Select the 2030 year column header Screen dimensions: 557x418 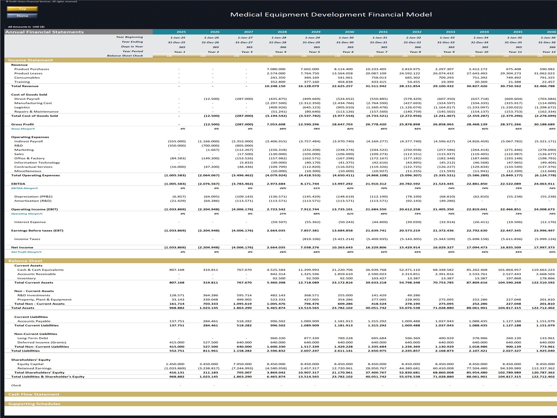pos(350,32)
